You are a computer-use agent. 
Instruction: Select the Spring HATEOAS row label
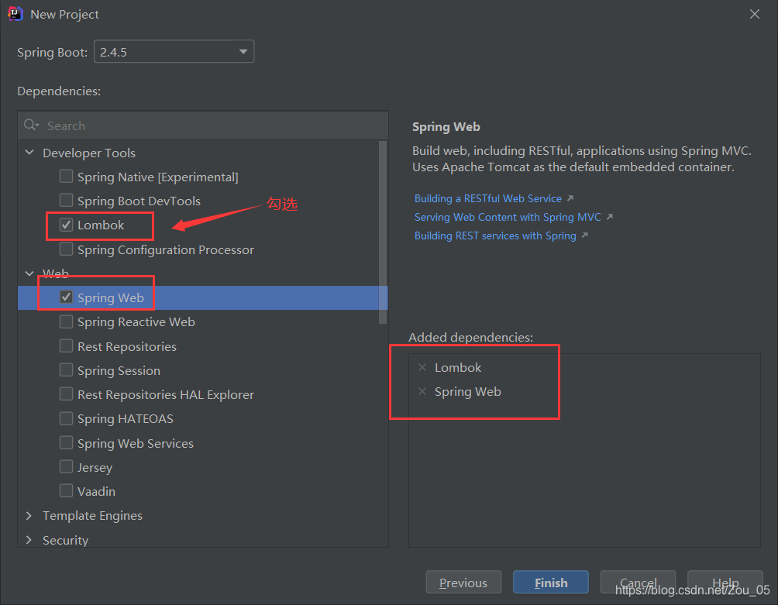tap(126, 418)
